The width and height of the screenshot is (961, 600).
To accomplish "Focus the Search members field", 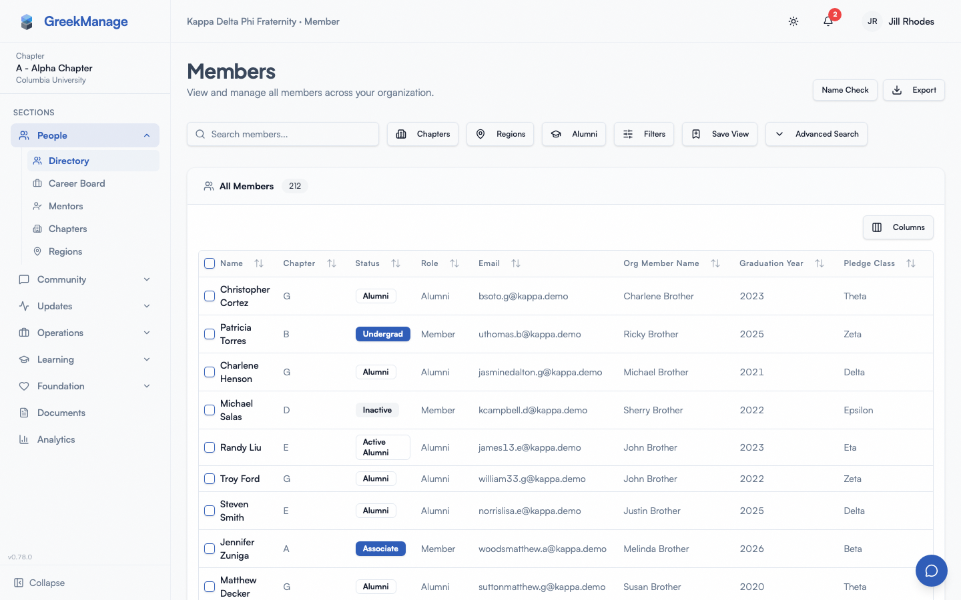I will point(283,134).
